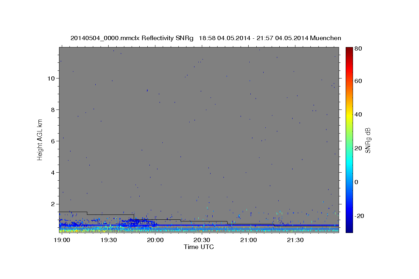Click the 'Height AGL km' axis label
The height and width of the screenshot is (279, 419).
[40, 139]
